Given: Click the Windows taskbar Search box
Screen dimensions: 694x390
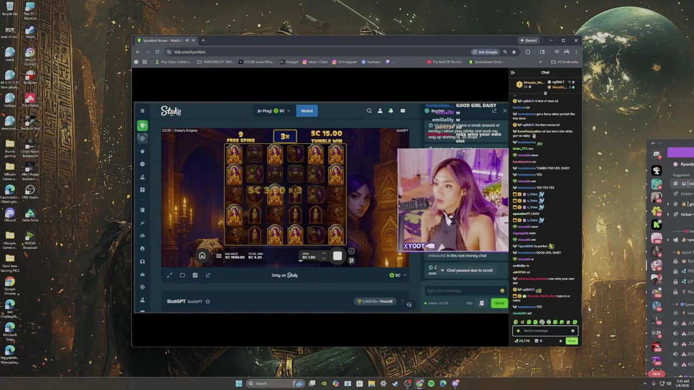Looking at the screenshot, I should [x=275, y=383].
